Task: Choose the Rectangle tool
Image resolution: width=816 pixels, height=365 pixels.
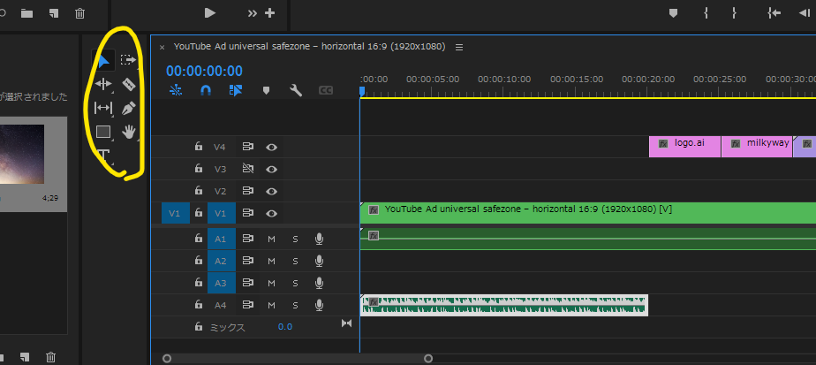Action: (x=103, y=132)
